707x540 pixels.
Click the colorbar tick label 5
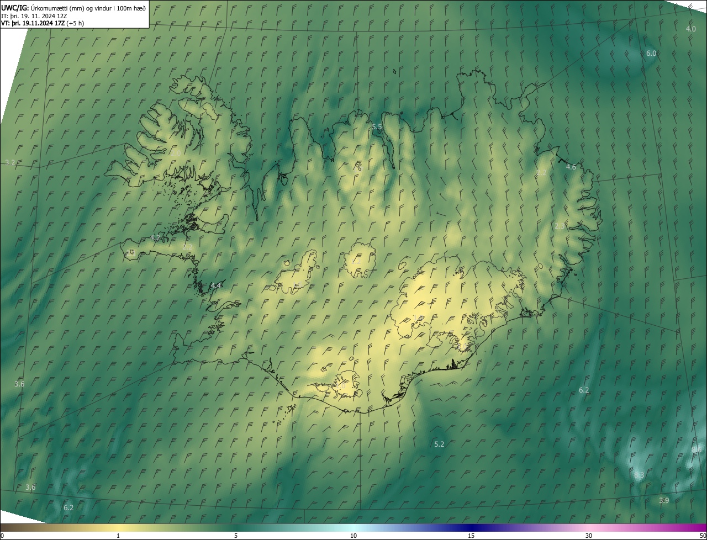pos(236,536)
